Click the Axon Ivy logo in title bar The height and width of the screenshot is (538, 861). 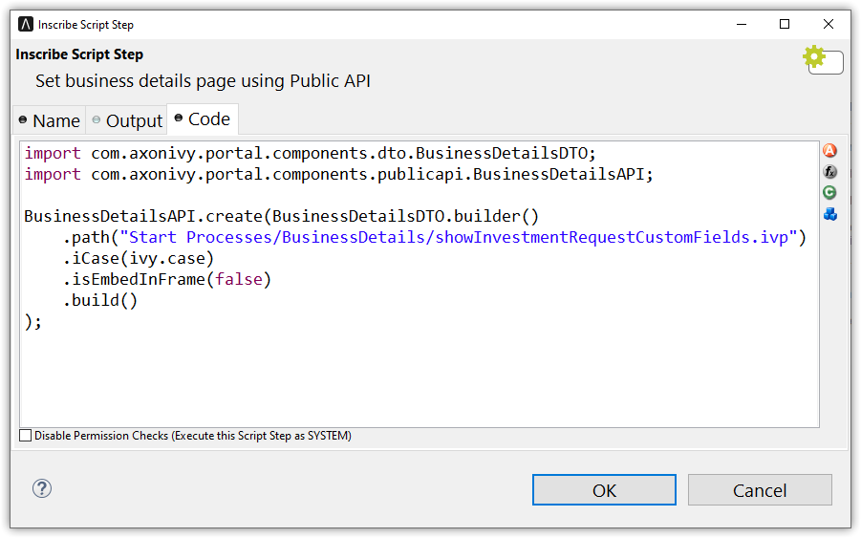[x=26, y=24]
